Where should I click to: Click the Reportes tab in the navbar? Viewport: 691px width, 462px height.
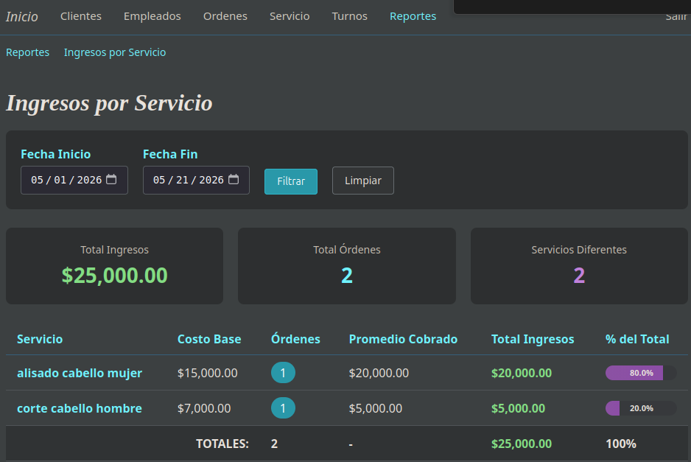coord(413,16)
